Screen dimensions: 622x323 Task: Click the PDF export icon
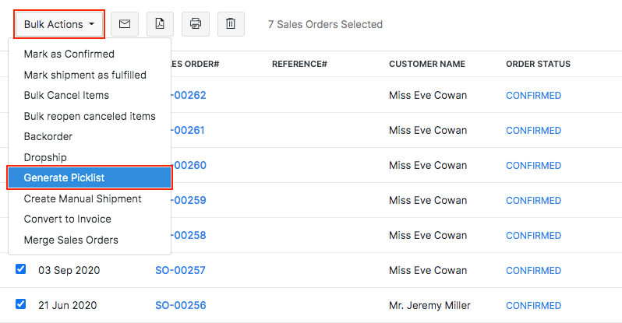160,24
